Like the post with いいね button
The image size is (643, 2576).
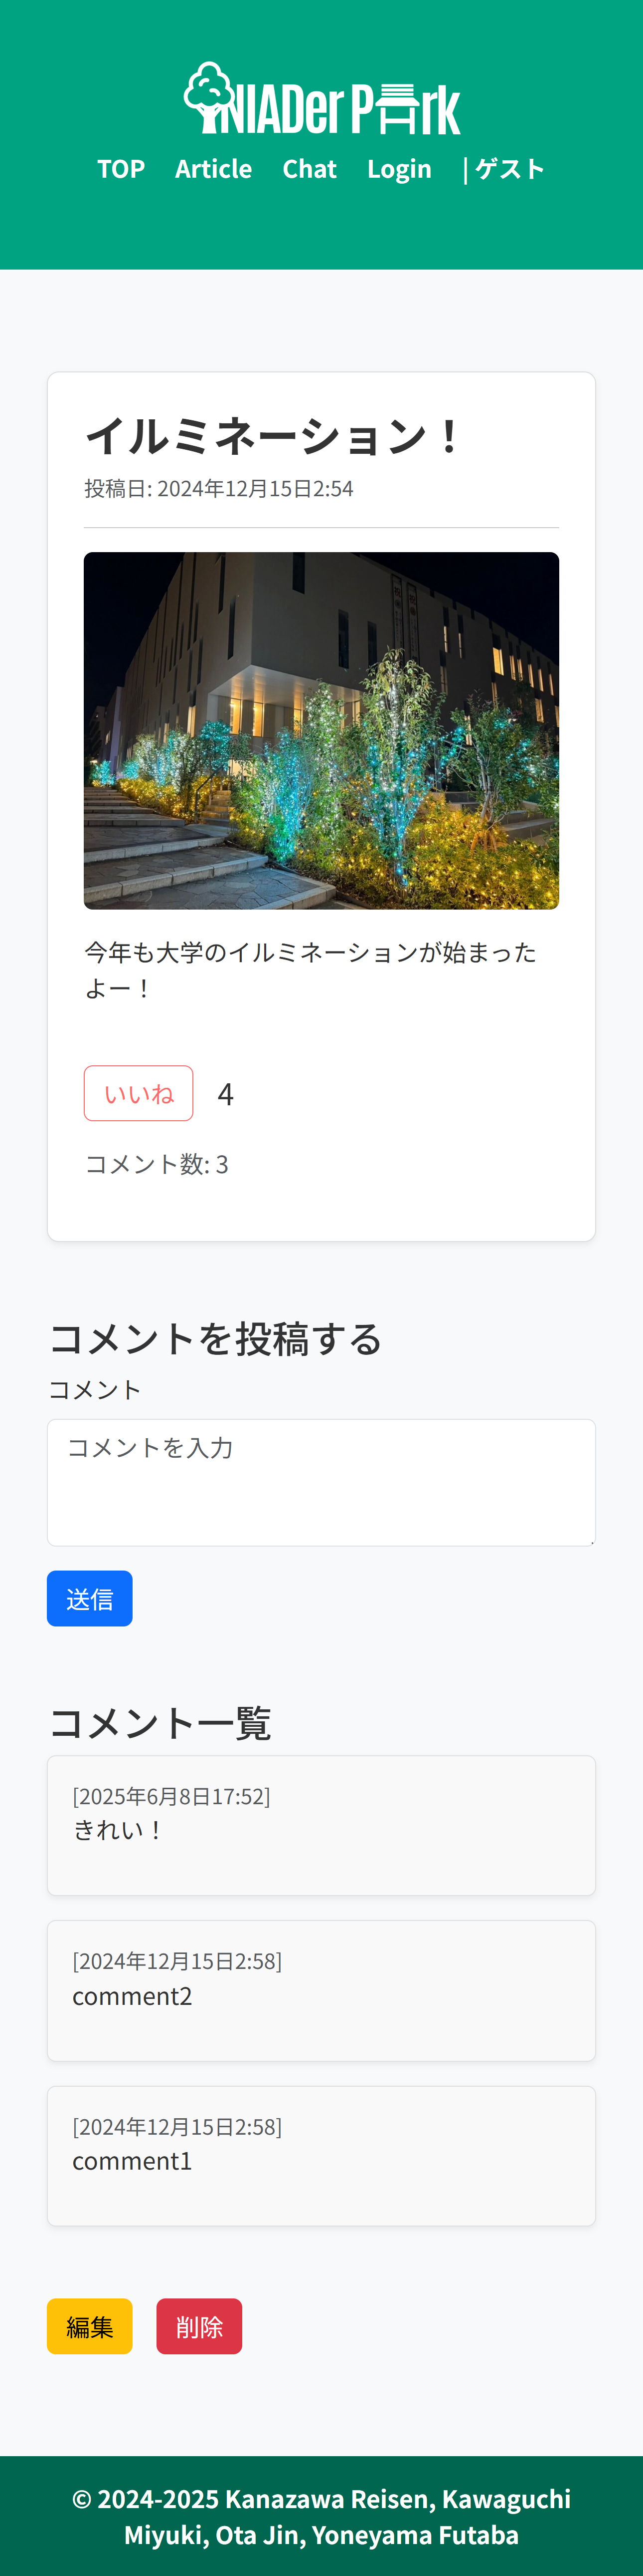[139, 1093]
